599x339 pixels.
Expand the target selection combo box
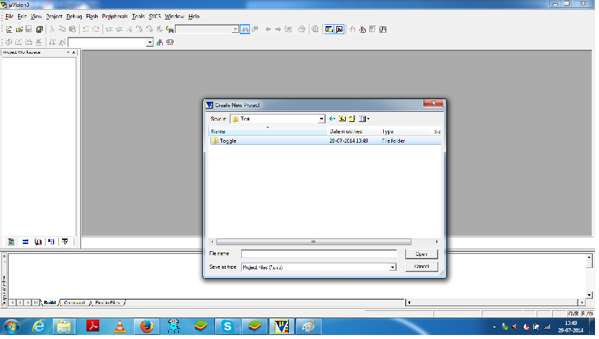pyautogui.click(x=150, y=42)
